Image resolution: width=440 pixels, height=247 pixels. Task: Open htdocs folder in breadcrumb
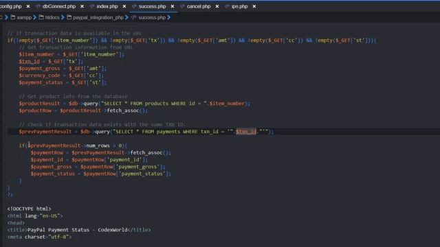pyautogui.click(x=52, y=17)
